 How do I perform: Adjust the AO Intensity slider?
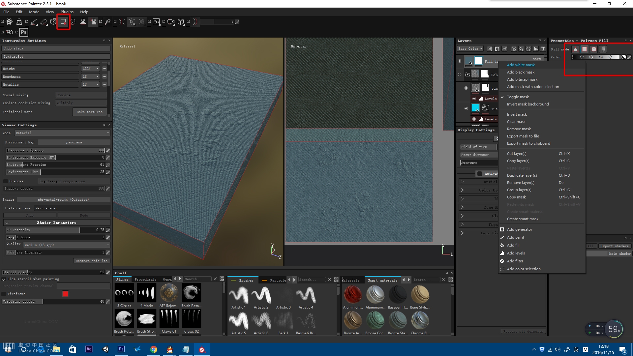[55, 230]
